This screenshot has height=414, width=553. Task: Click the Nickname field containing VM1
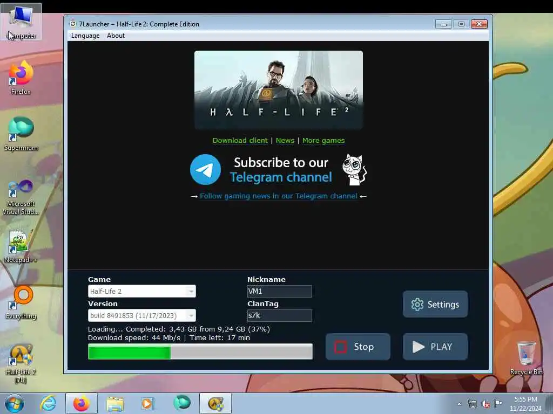(x=280, y=291)
